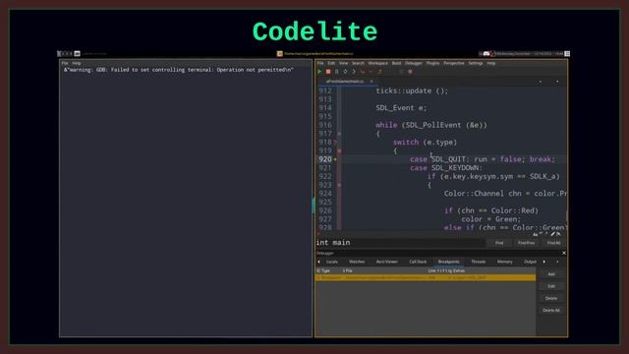This screenshot has height=354, width=629.
Task: Toggle the fold marker on line 919
Action: click(x=339, y=150)
